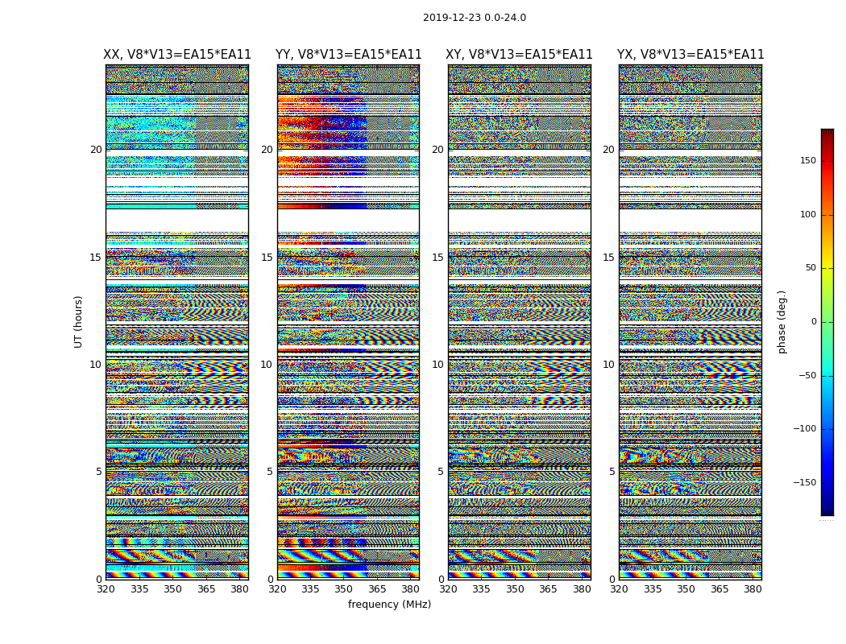Image resolution: width=846 pixels, height=644 pixels.
Task: Click the "320" frequency tick under XY panel
Action: point(448,589)
